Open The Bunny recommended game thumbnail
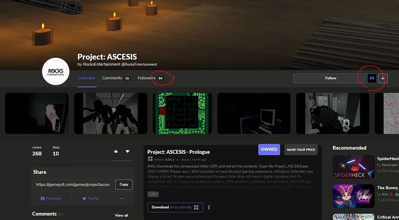This screenshot has height=220, width=399. [353, 196]
